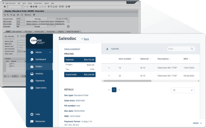The width and height of the screenshot is (206, 128).
Task: Open the Orders section in Corevist sidebar
Action: tap(39, 67)
